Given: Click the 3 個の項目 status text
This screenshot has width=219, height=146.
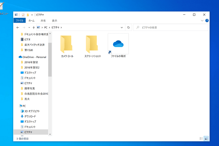Looking at the screenshot, I should [22, 139].
